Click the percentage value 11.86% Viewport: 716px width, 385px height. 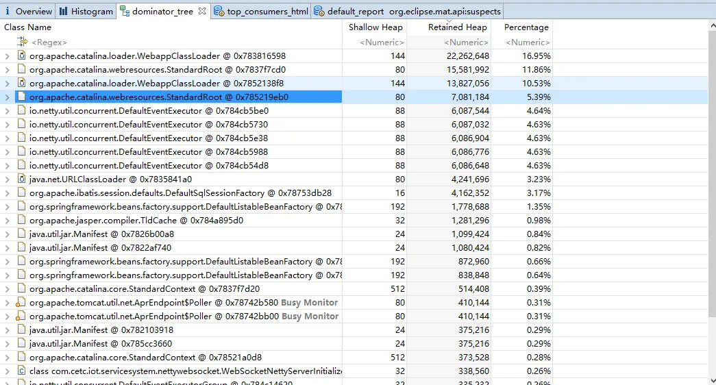point(536,69)
